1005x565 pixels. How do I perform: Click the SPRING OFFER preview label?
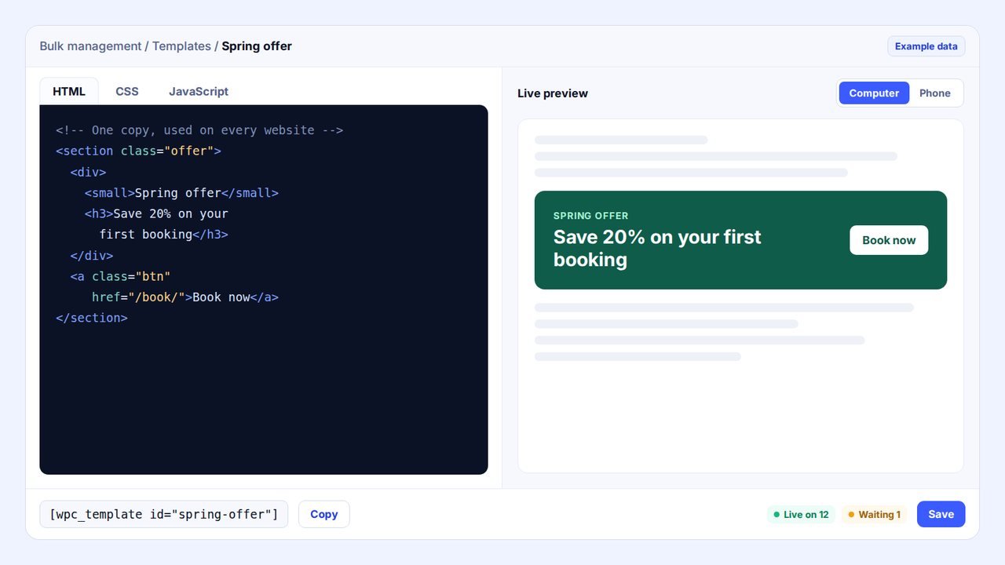pos(590,216)
